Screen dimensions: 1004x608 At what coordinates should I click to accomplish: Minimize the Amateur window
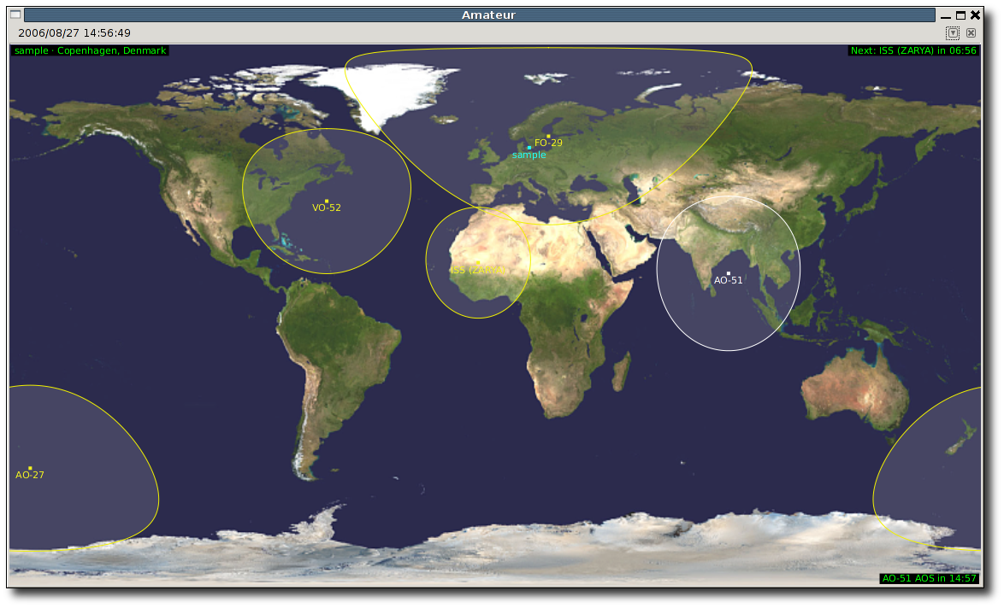click(x=945, y=16)
